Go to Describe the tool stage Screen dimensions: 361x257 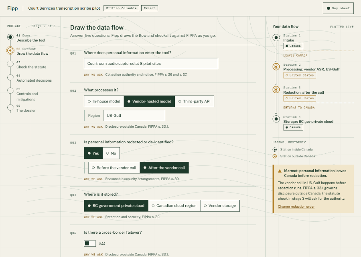31,40
